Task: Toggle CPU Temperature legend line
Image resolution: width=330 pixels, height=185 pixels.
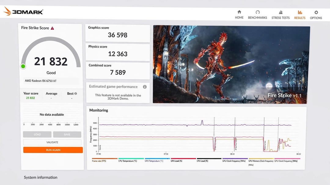Action: coord(131,159)
